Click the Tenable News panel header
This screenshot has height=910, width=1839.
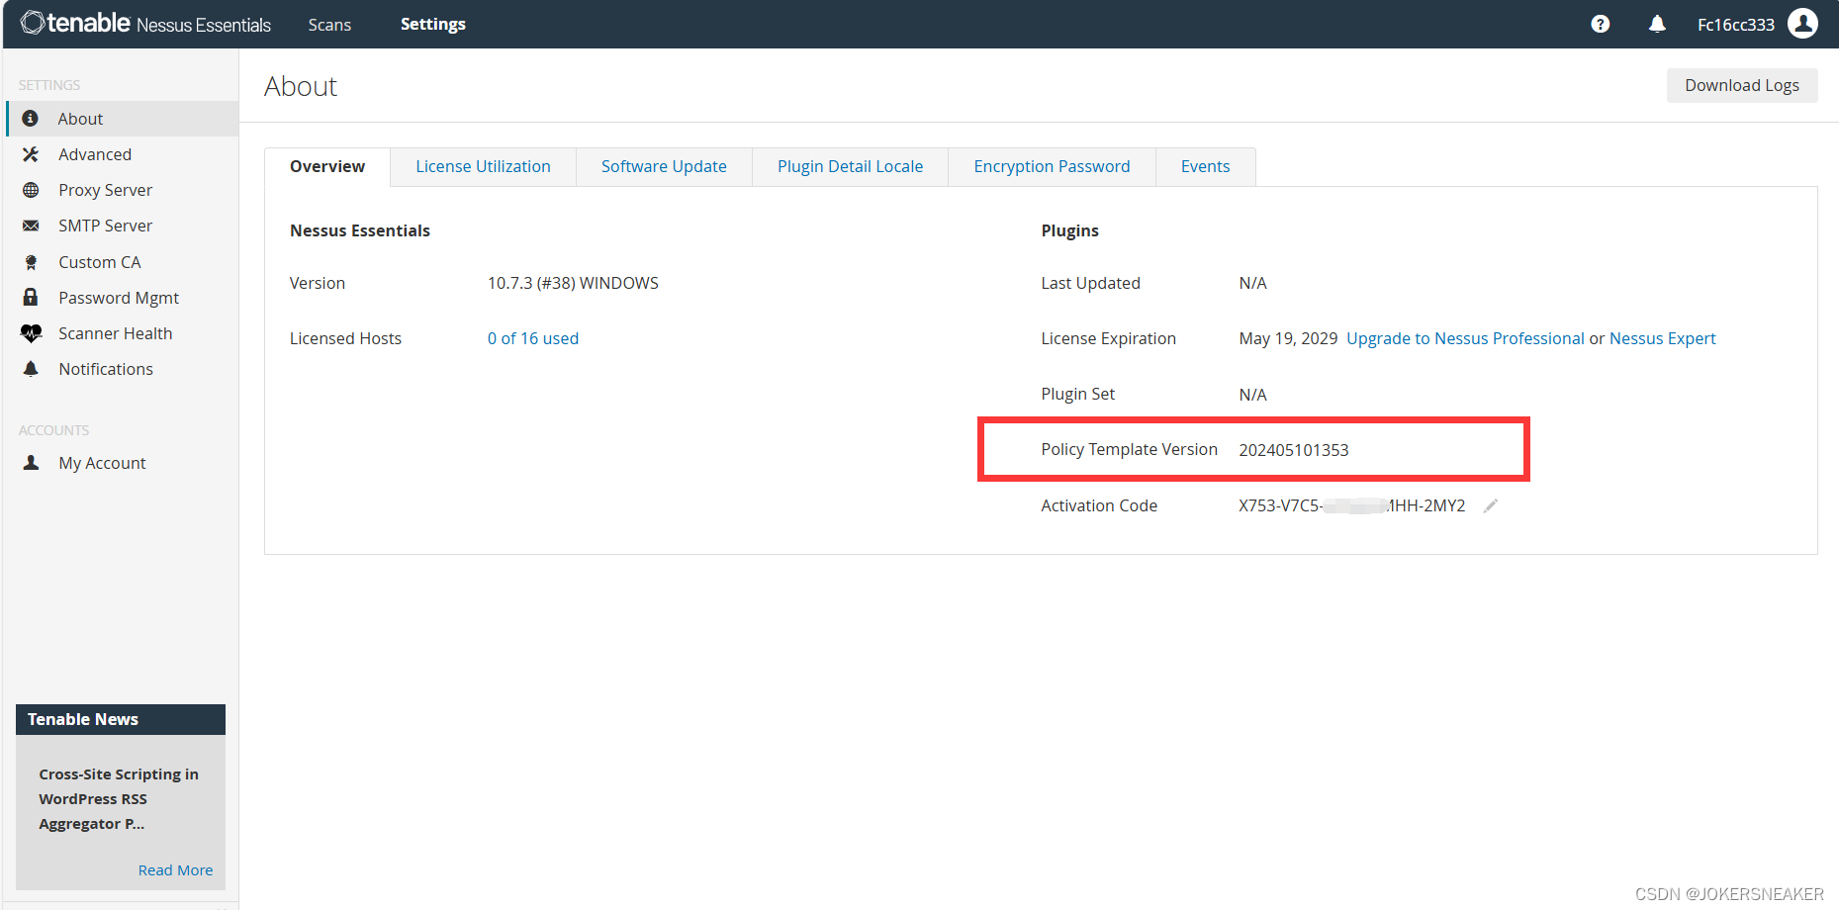tap(121, 719)
